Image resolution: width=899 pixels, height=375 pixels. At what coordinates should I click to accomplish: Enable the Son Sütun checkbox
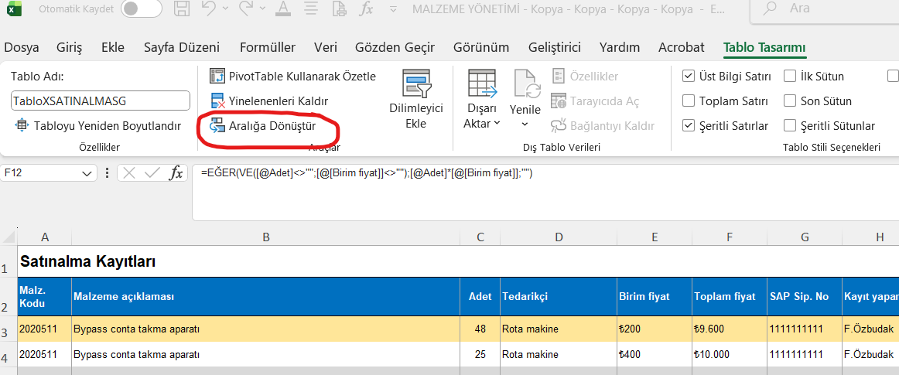tap(790, 101)
